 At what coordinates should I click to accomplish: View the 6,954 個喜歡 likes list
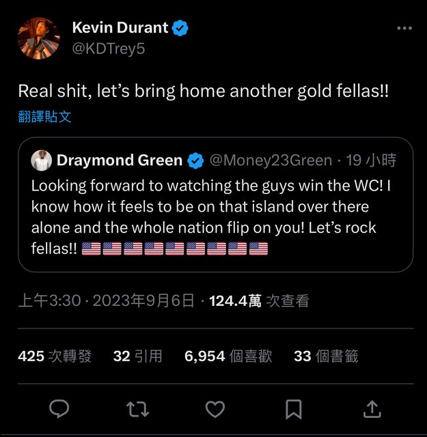[228, 356]
